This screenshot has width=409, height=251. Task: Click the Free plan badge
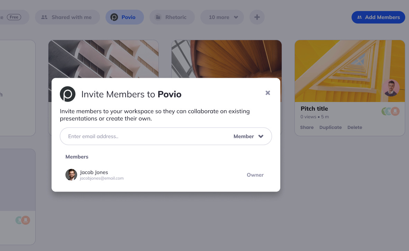point(14,17)
